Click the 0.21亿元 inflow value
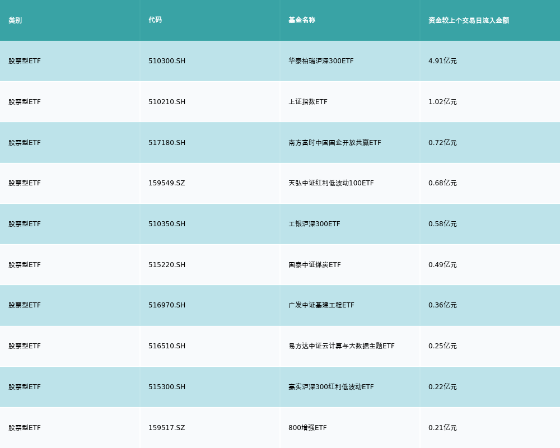 click(442, 428)
